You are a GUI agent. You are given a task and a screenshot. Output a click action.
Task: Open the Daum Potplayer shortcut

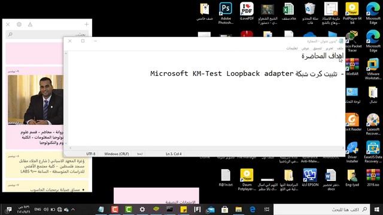click(247, 180)
